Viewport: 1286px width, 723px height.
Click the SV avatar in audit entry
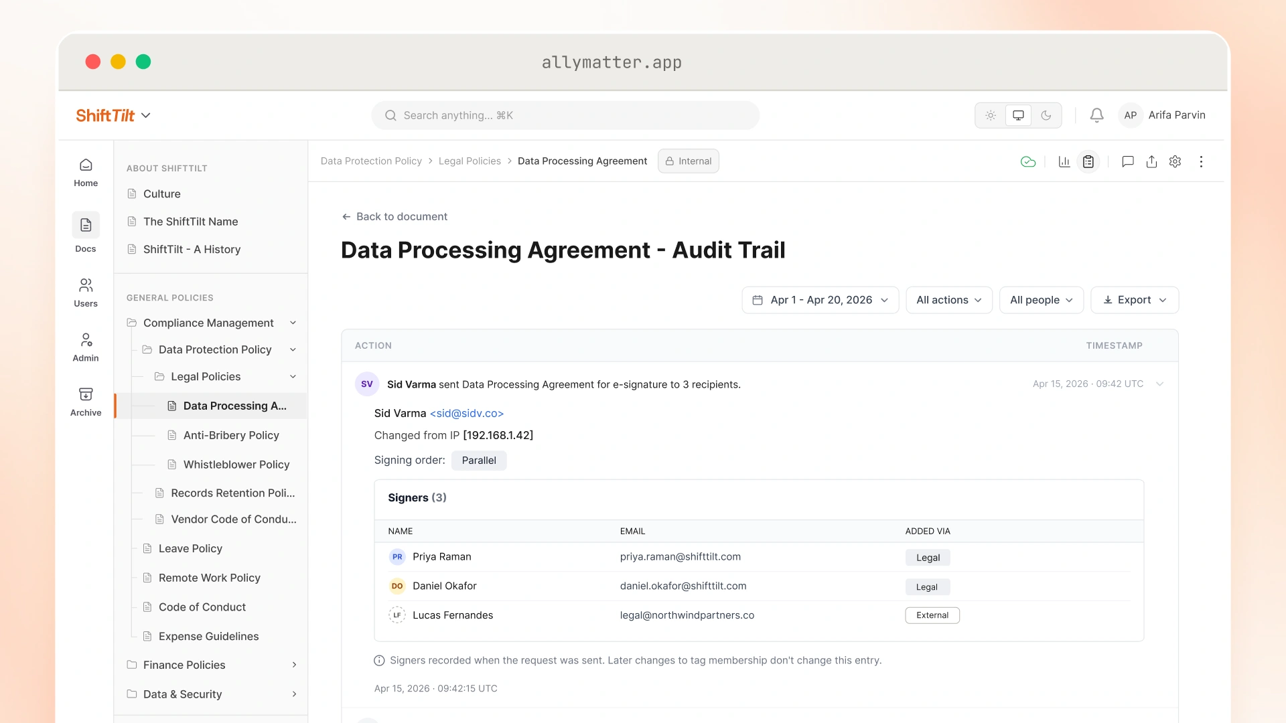pos(367,384)
